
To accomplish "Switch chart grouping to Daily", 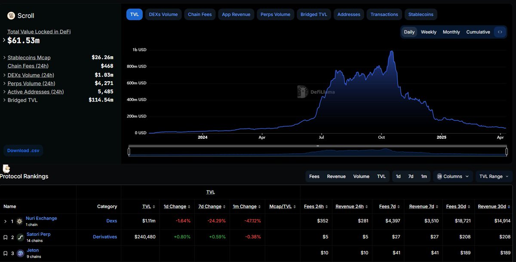I will click(409, 32).
